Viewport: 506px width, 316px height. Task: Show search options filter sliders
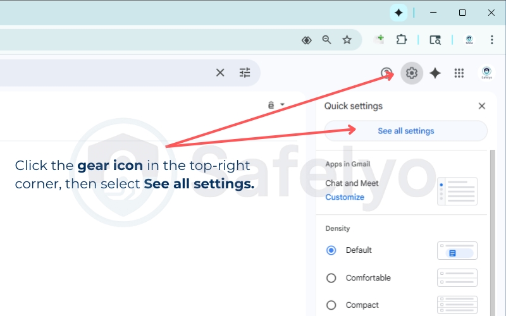(245, 73)
